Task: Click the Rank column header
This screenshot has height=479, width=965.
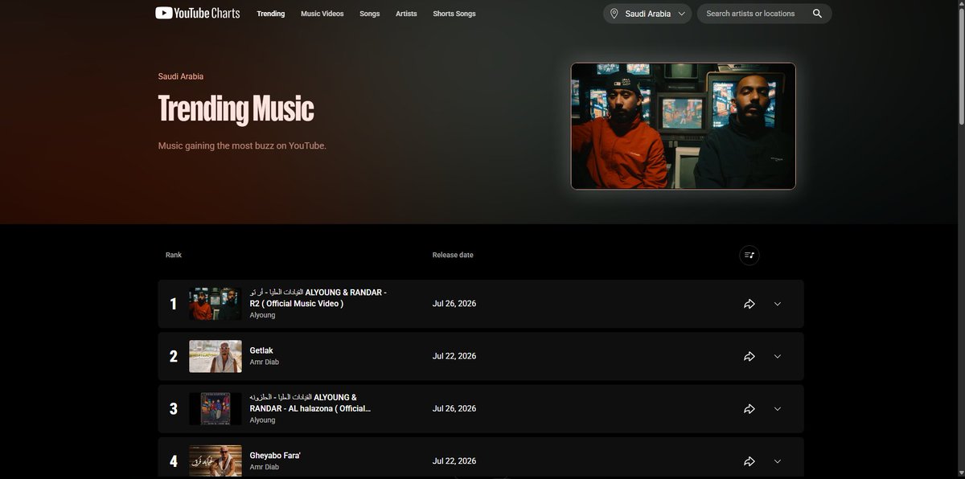Action: pos(174,255)
